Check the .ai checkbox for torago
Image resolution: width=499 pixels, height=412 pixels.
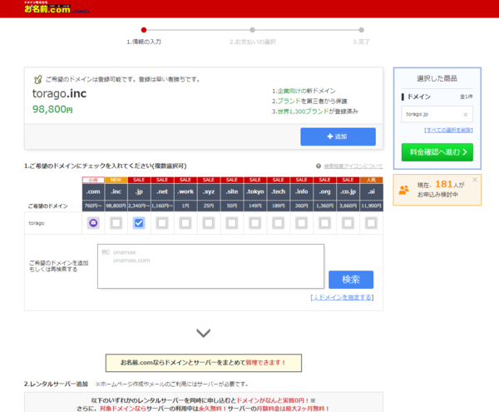pyautogui.click(x=372, y=223)
